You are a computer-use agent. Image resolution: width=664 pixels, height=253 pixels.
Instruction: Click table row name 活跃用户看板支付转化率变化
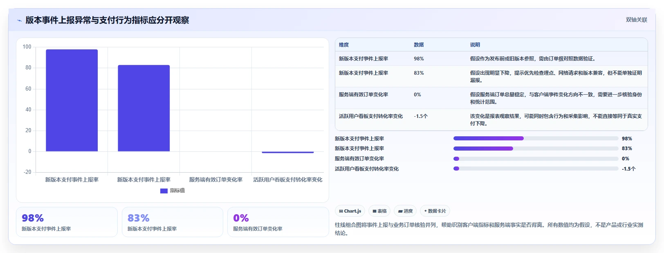pos(371,116)
